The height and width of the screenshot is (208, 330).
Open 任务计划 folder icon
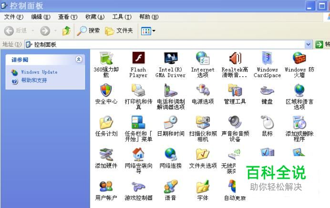tap(106, 122)
